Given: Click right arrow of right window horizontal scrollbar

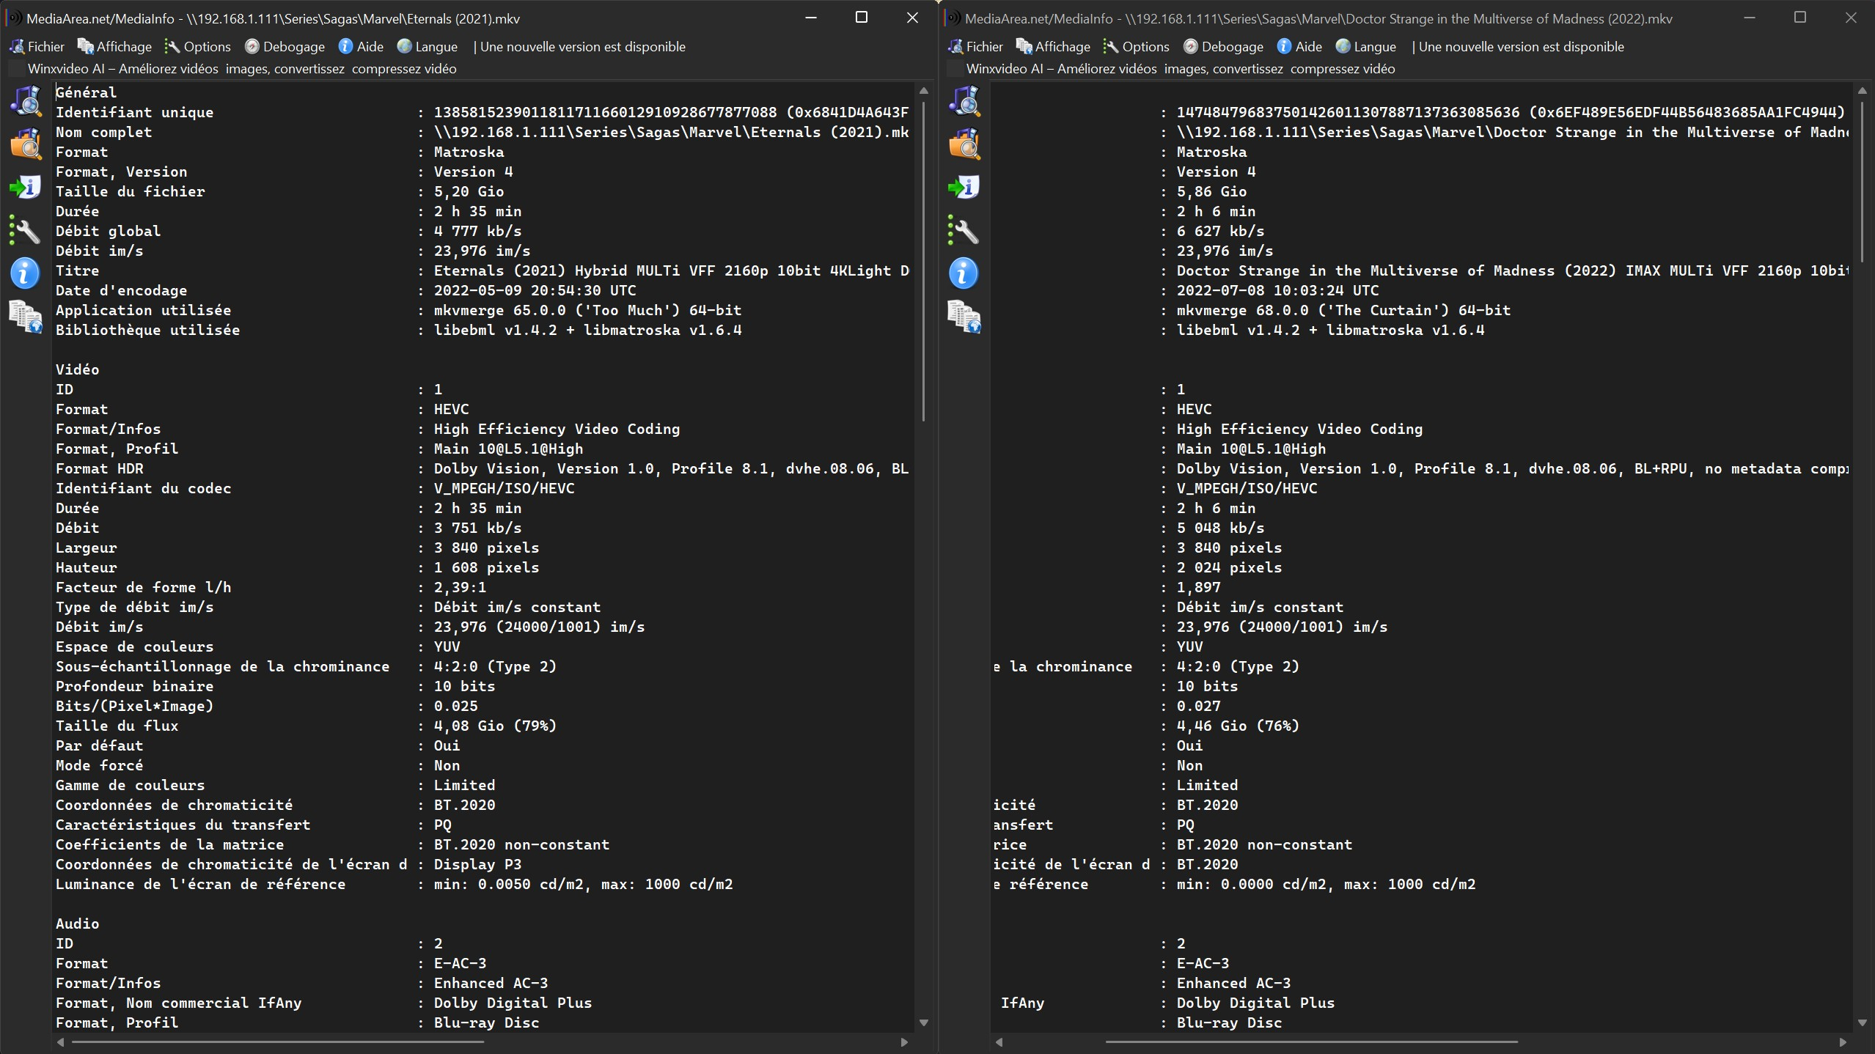Looking at the screenshot, I should [1843, 1042].
